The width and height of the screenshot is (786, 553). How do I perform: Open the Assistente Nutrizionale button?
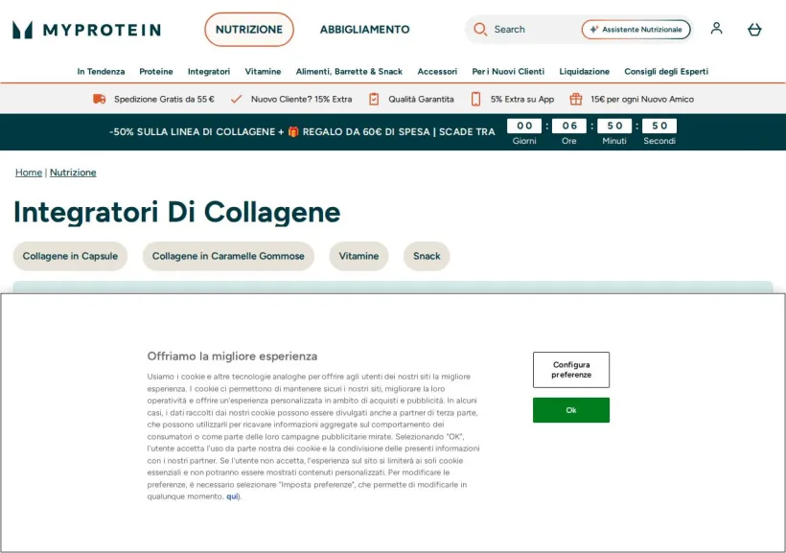coord(636,30)
